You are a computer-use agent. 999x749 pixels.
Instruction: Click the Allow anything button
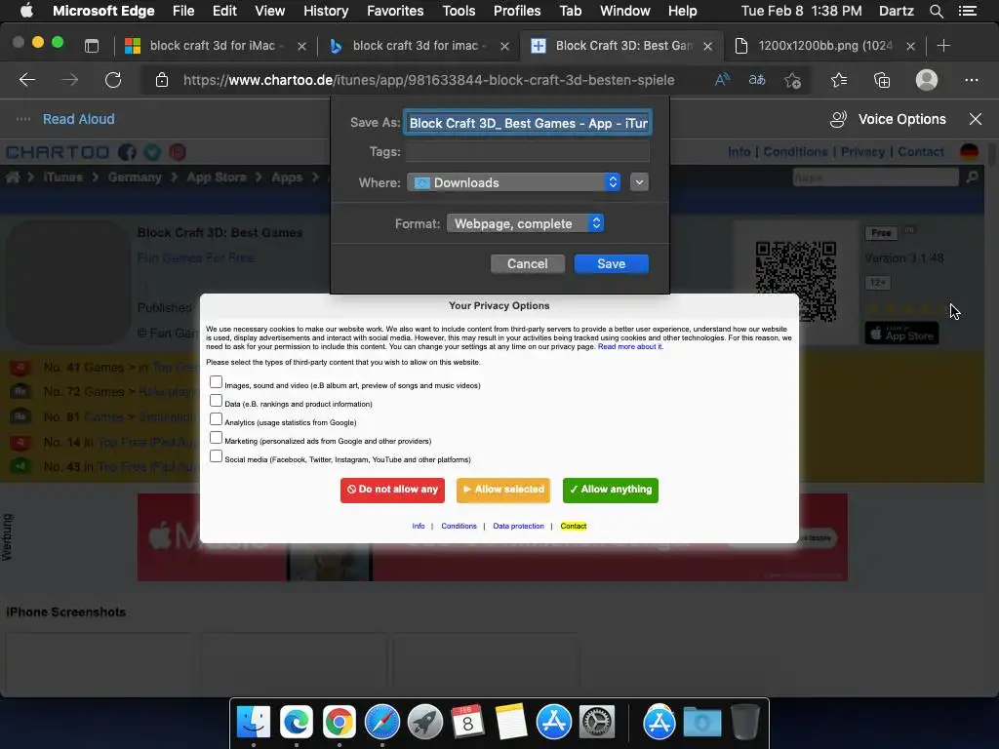(611, 490)
